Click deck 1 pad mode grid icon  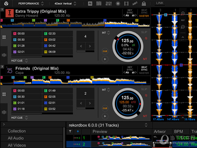[x=4, y=37]
